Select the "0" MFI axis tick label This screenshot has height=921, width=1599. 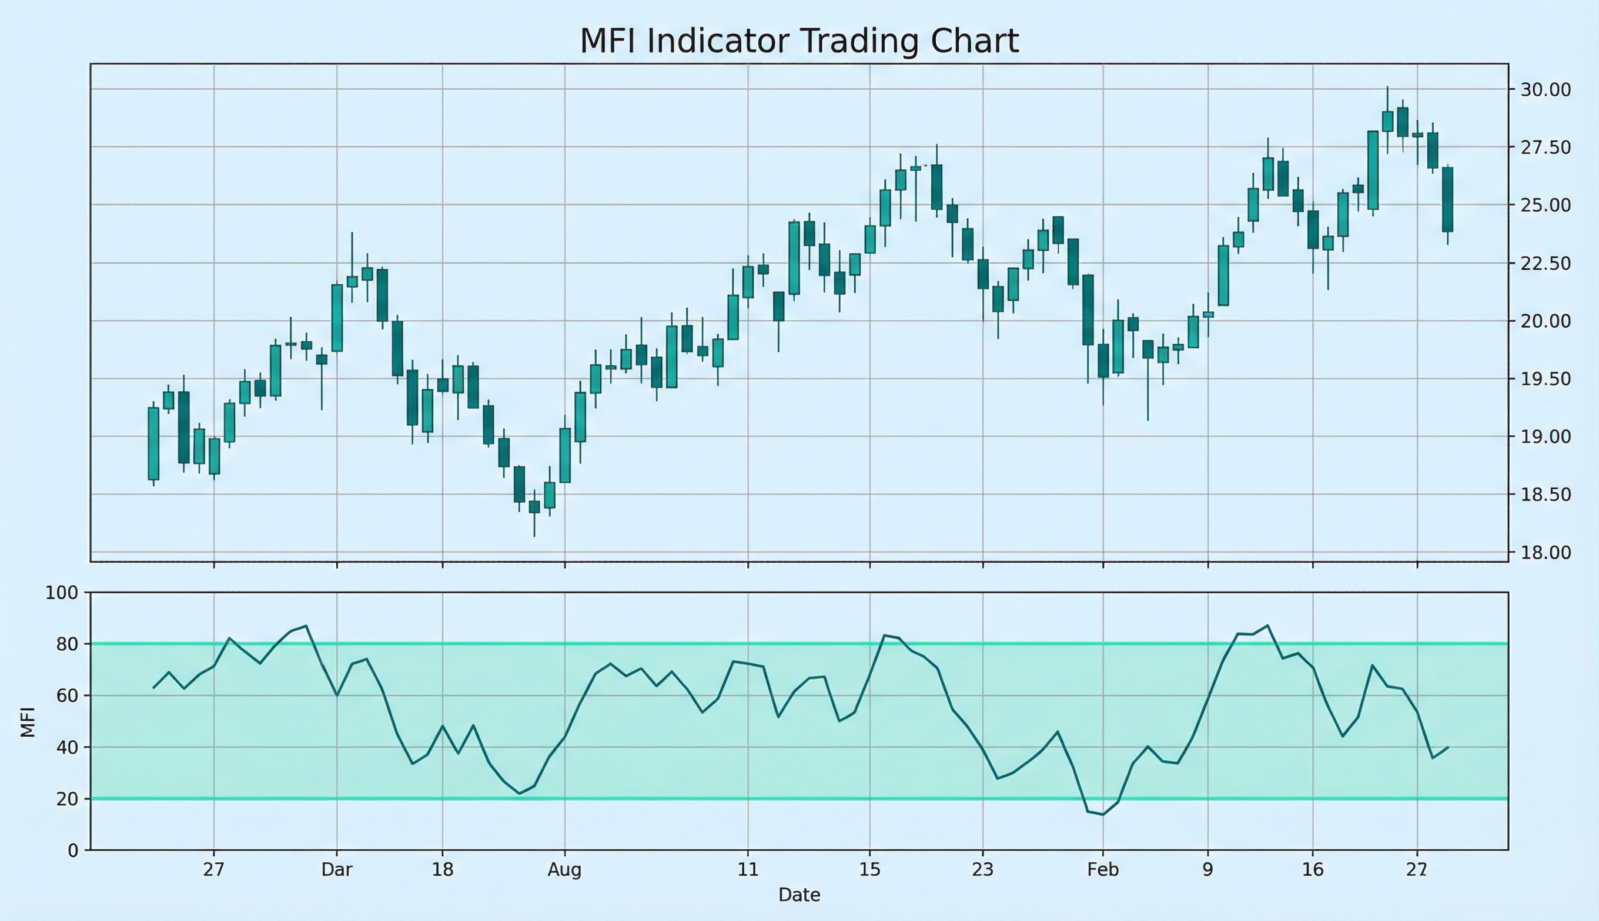[x=73, y=851]
